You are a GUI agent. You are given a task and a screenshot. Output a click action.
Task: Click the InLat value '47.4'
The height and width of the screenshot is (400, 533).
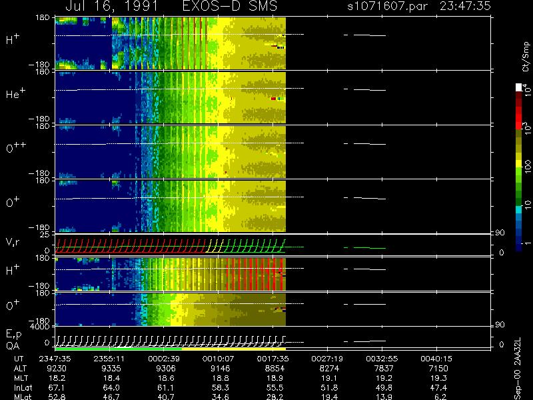point(438,387)
